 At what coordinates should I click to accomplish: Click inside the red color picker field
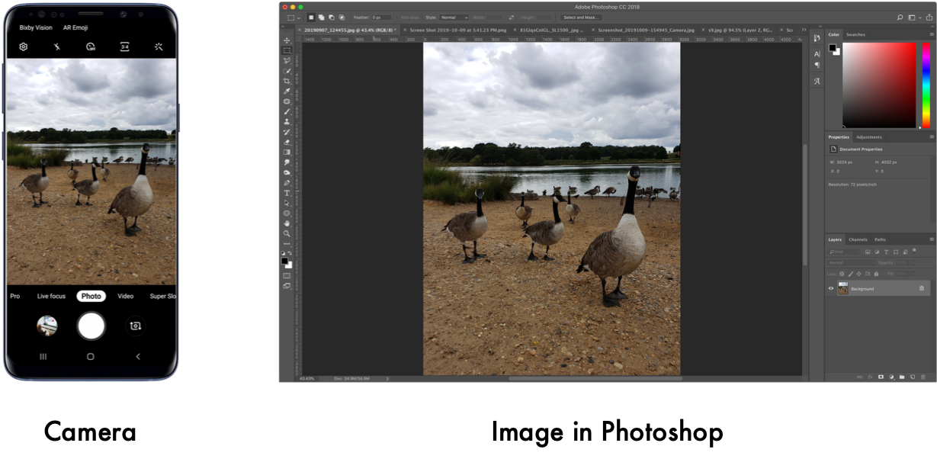click(879, 85)
